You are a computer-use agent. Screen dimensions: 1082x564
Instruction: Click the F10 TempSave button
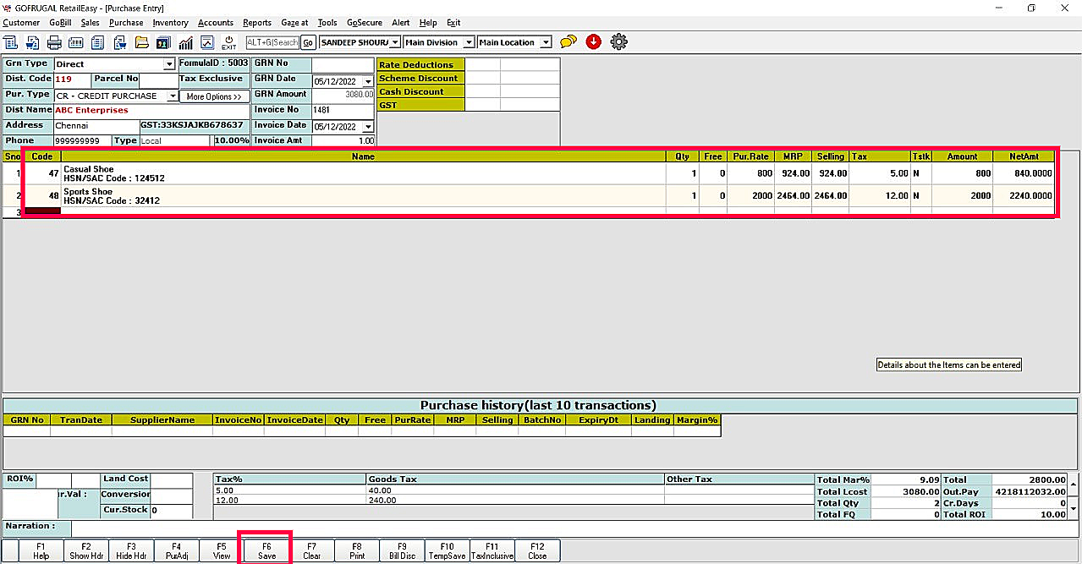pyautogui.click(x=447, y=550)
